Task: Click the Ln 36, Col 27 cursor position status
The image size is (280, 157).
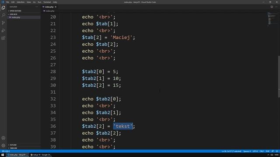Action: [x=231, y=151]
